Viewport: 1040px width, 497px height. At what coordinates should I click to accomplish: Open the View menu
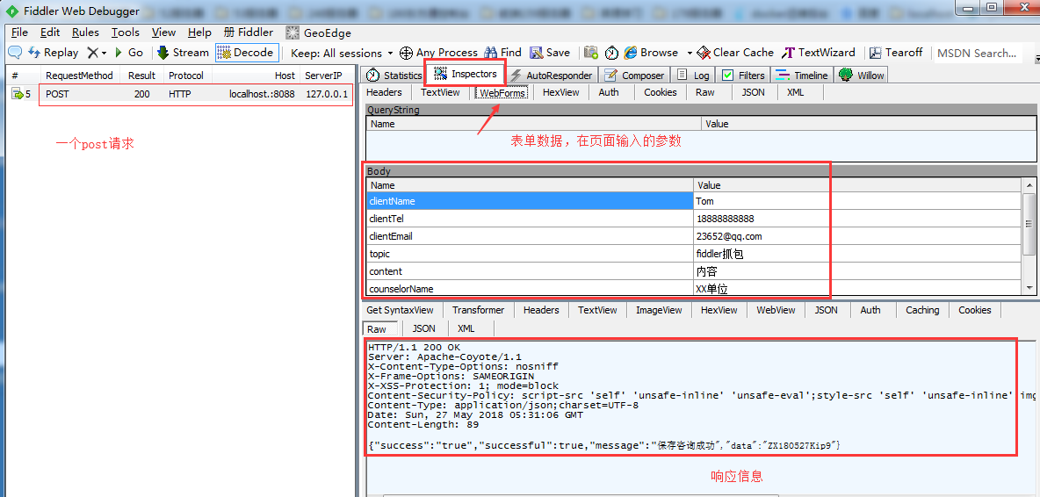pos(163,32)
